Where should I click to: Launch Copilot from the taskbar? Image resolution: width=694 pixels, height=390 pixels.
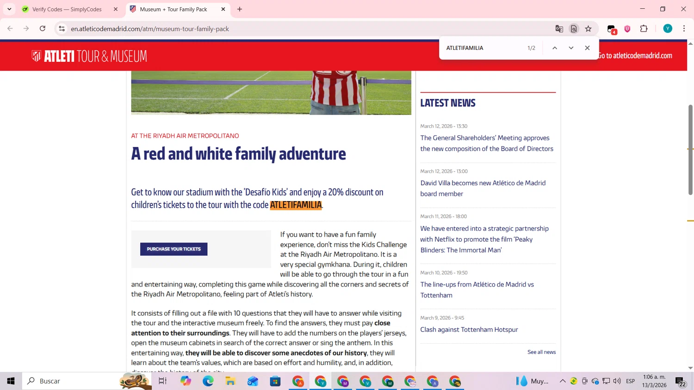point(186,381)
